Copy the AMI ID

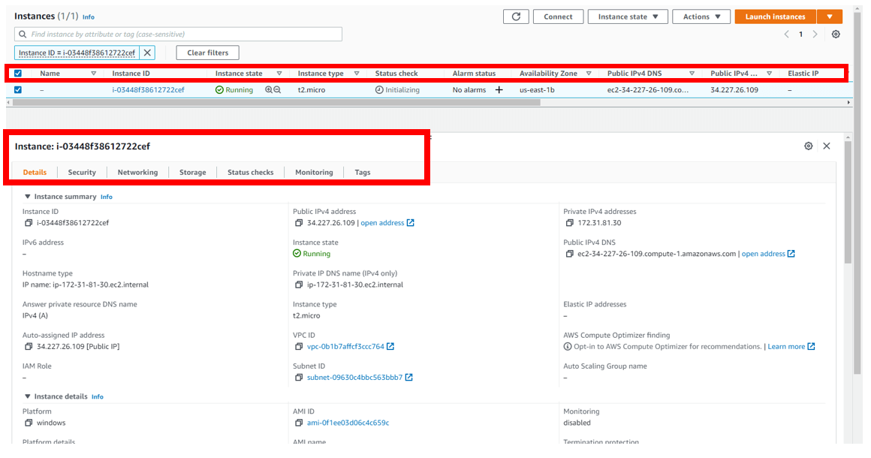299,423
